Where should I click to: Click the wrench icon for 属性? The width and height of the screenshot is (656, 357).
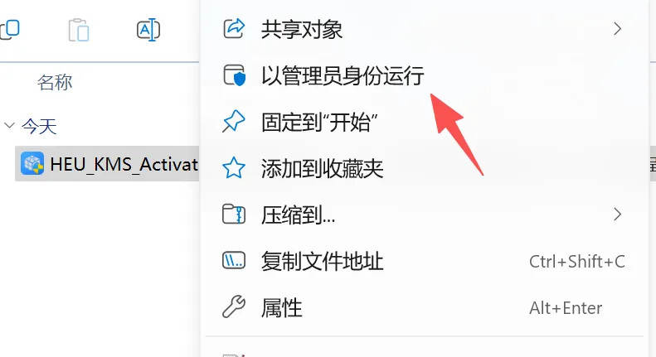pos(233,306)
